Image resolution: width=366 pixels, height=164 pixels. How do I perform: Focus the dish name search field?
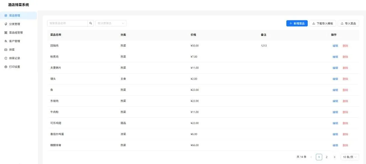[x=67, y=23]
